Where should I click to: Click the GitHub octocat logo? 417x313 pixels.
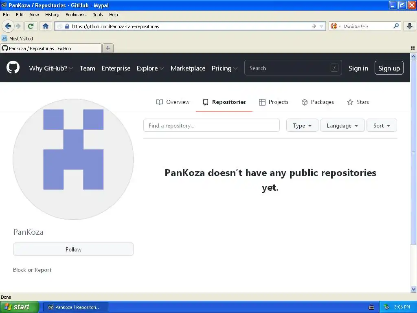[x=13, y=68]
